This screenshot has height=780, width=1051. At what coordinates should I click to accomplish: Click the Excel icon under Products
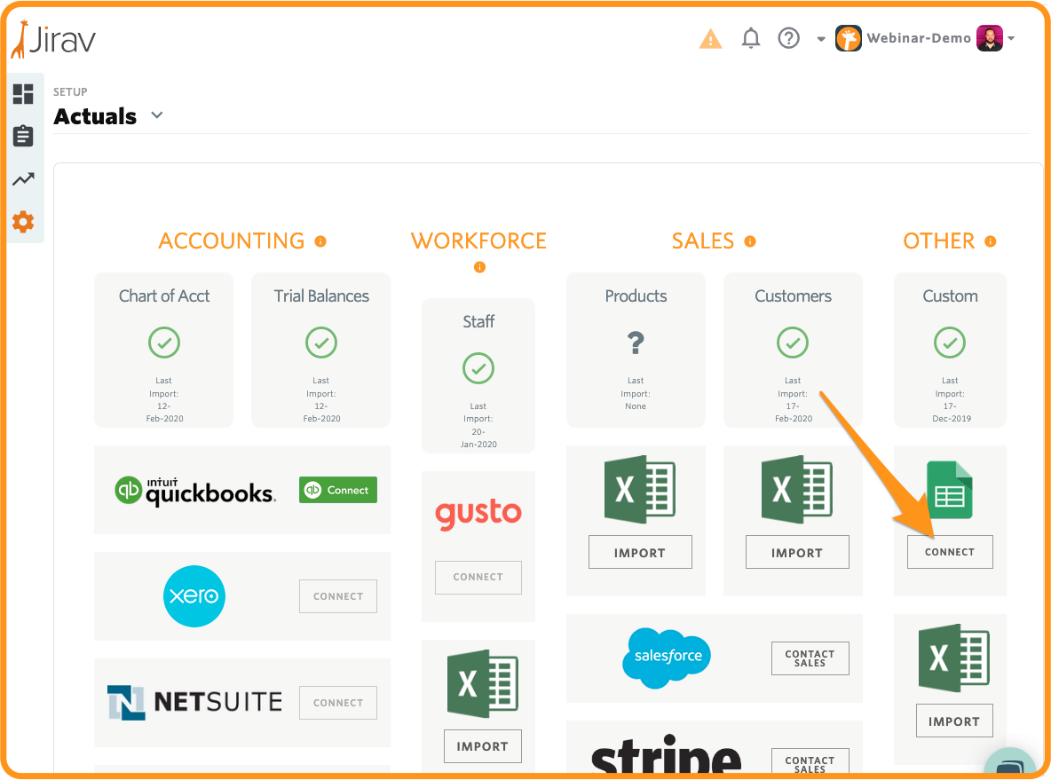pyautogui.click(x=639, y=489)
